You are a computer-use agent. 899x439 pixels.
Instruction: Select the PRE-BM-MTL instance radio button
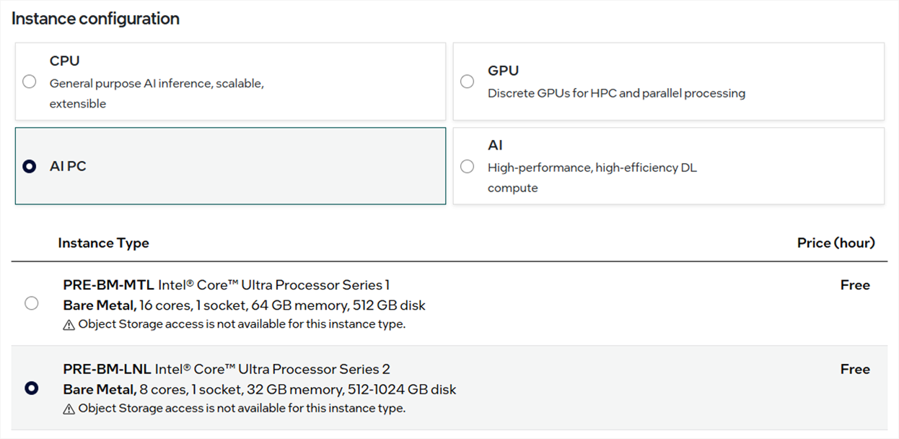coord(31,303)
